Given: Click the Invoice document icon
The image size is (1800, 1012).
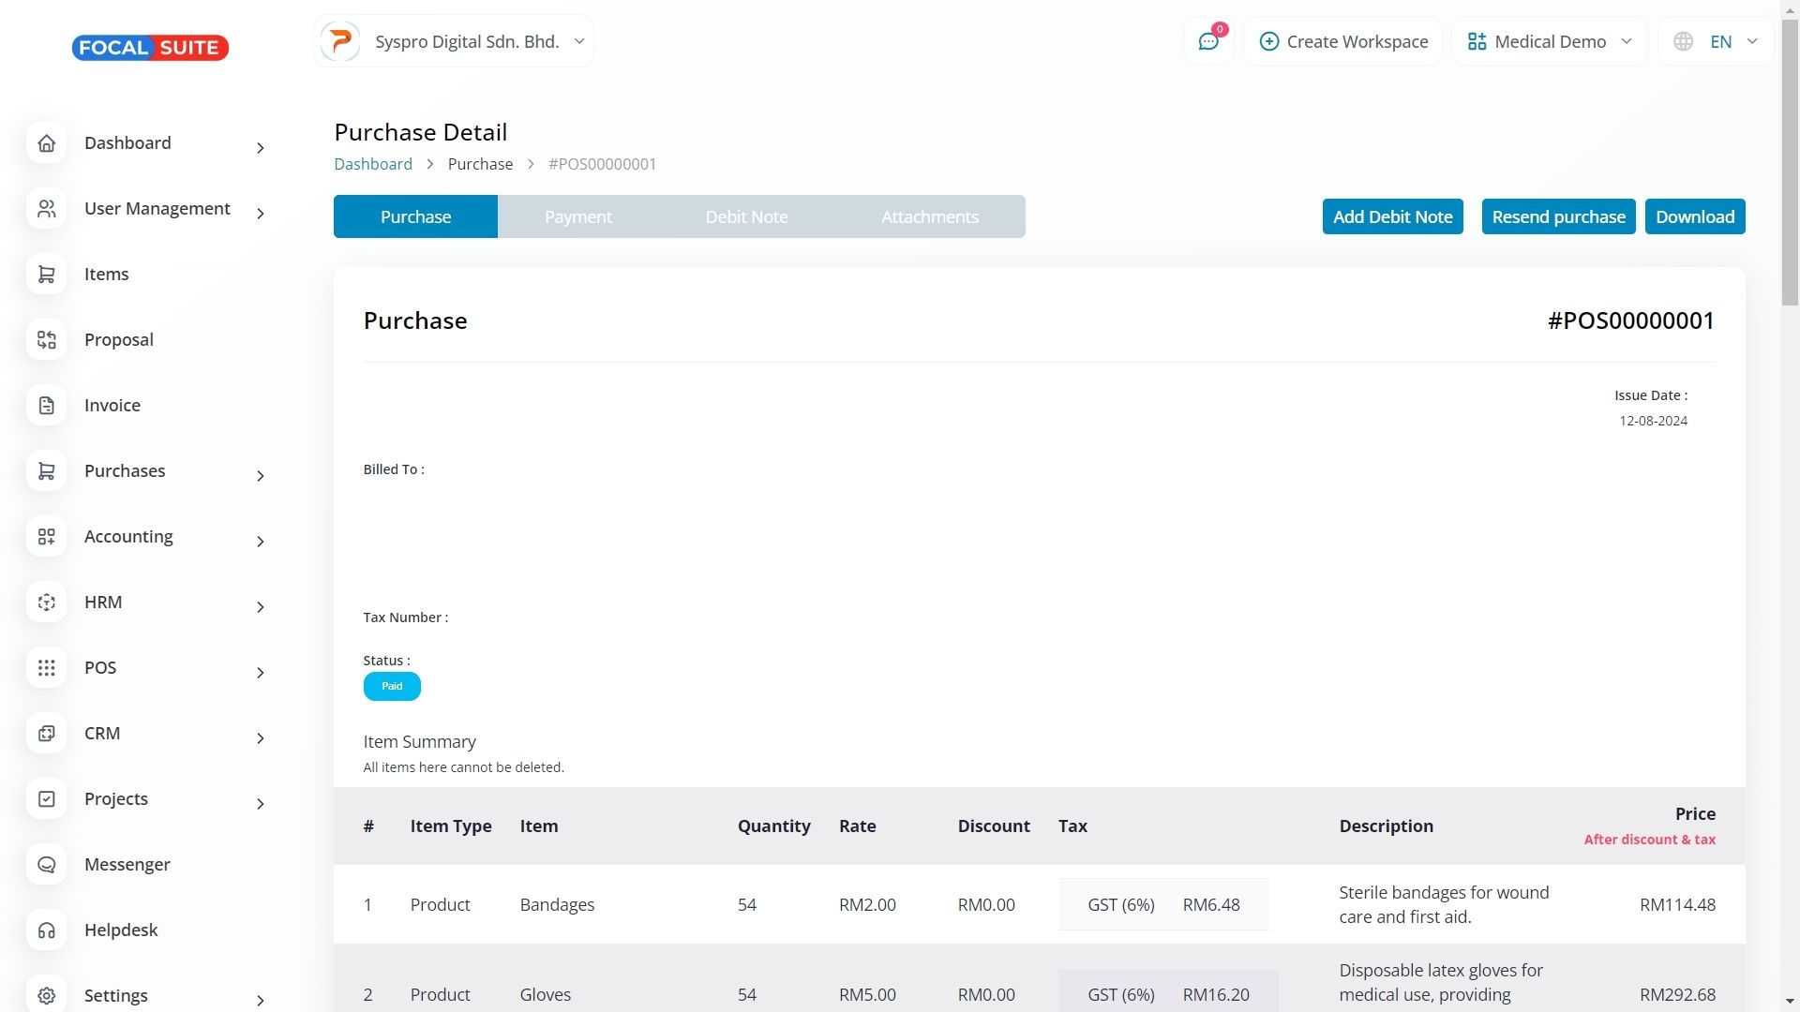Looking at the screenshot, I should (47, 406).
